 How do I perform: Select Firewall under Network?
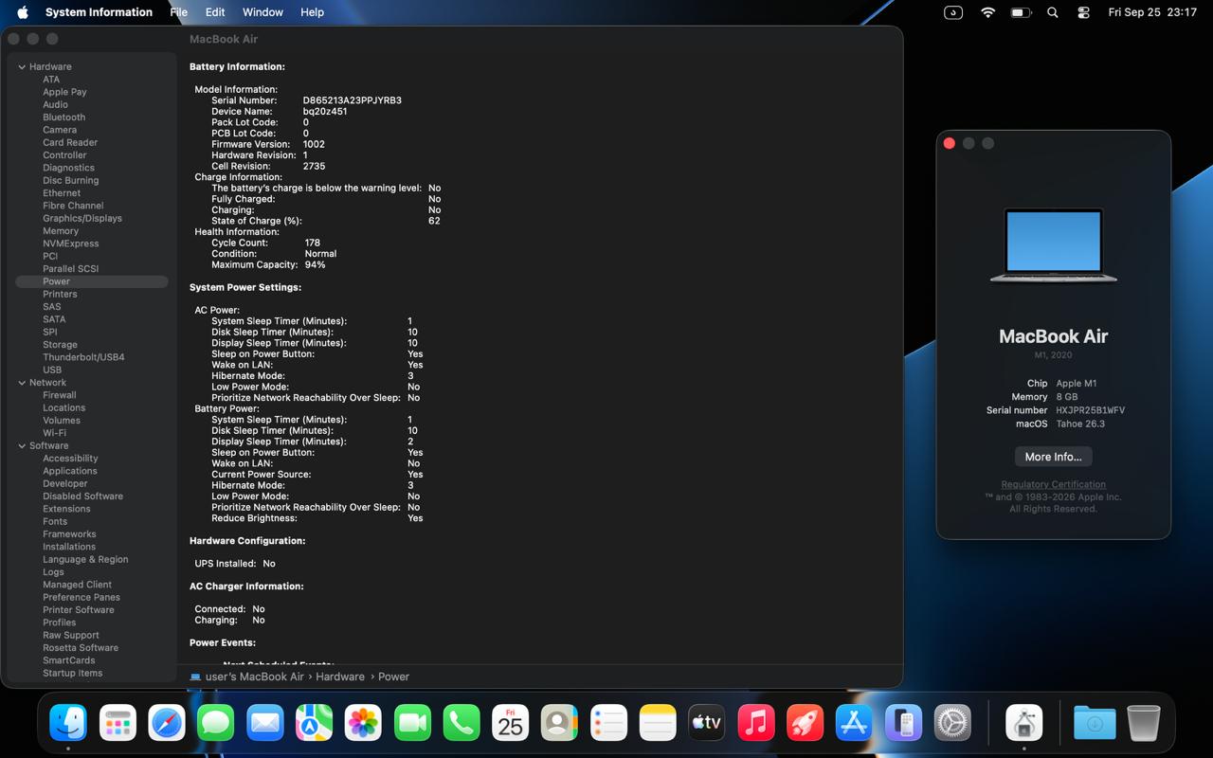click(59, 395)
